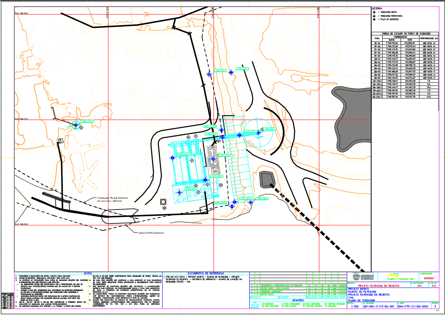
Task: Click the Poço de Inspeção legend symbol
Action: (374, 19)
